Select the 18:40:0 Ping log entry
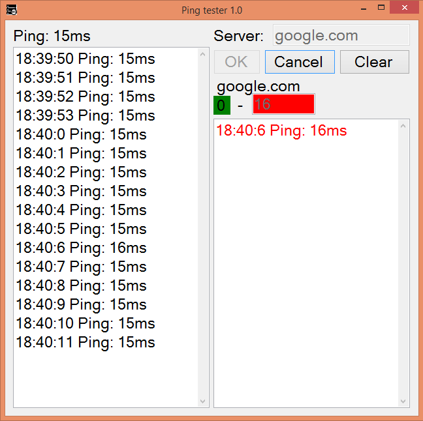This screenshot has height=421, width=423. click(x=82, y=135)
